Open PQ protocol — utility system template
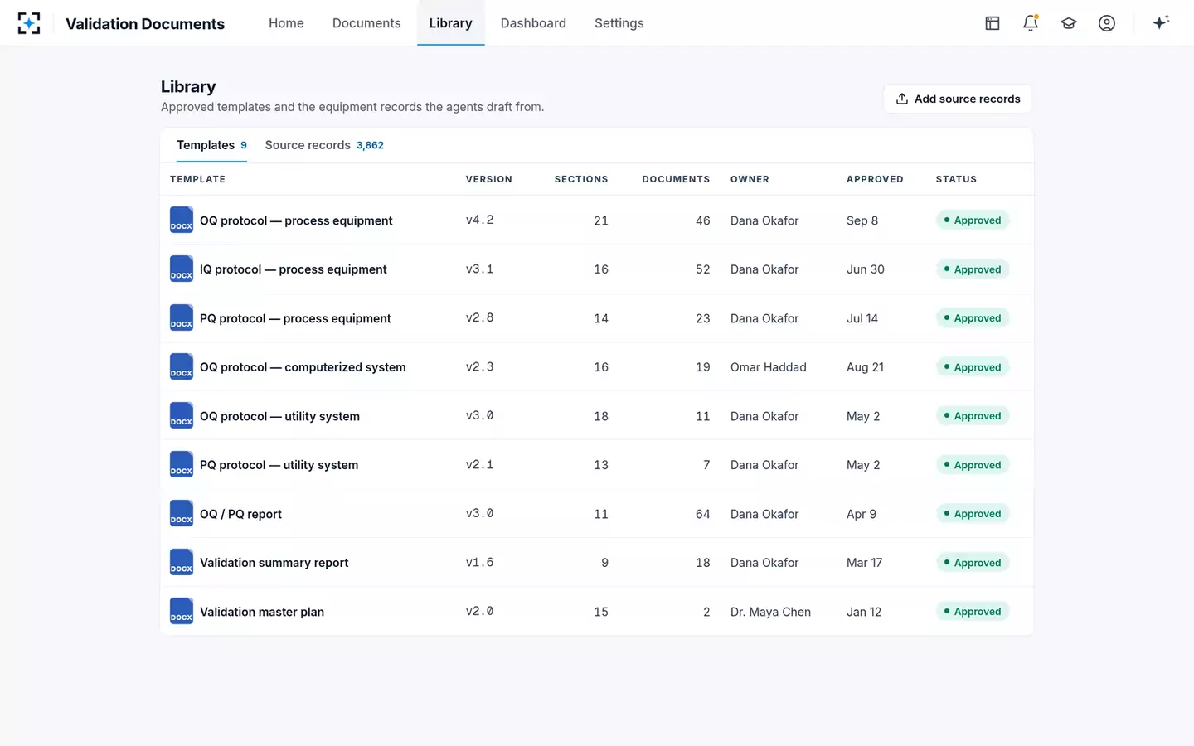Image resolution: width=1194 pixels, height=746 pixels. coord(279,465)
